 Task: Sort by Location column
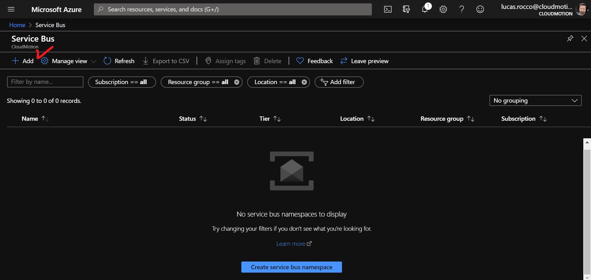pyautogui.click(x=357, y=119)
